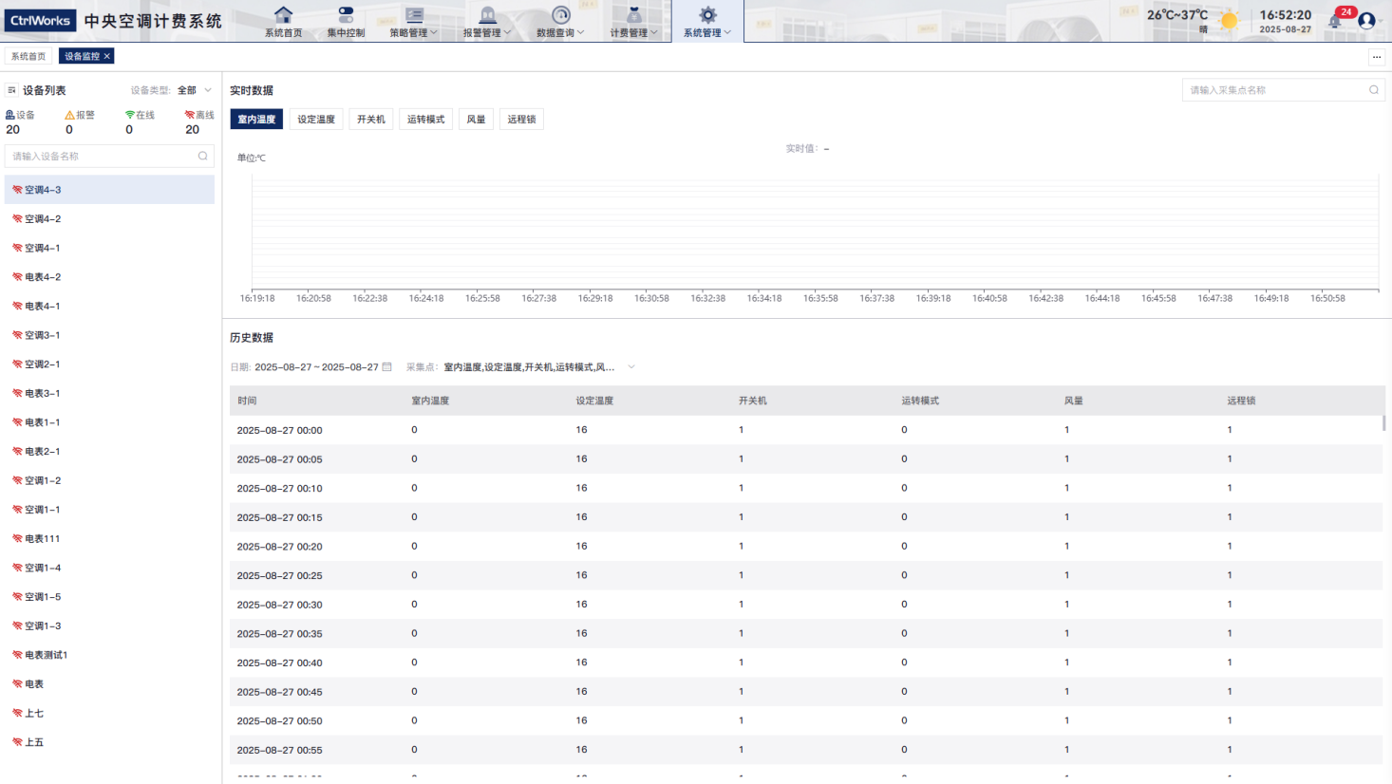This screenshot has width=1392, height=784.
Task: Click the calendar icon beside the date range
Action: (386, 367)
